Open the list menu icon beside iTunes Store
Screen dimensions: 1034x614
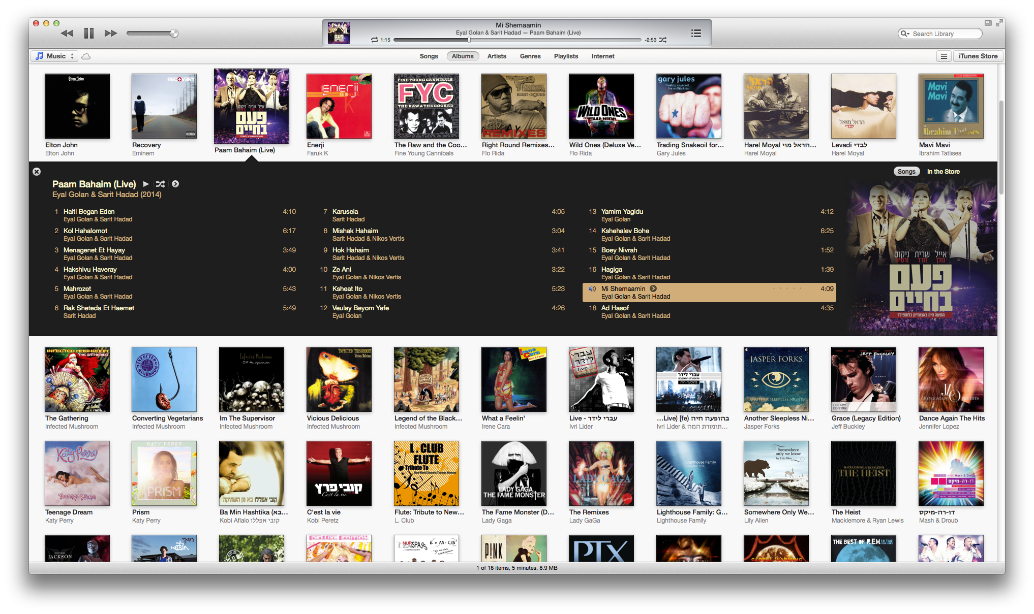coord(944,56)
